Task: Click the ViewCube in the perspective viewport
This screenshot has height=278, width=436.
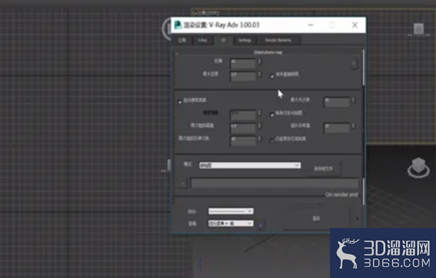Action: click(418, 167)
